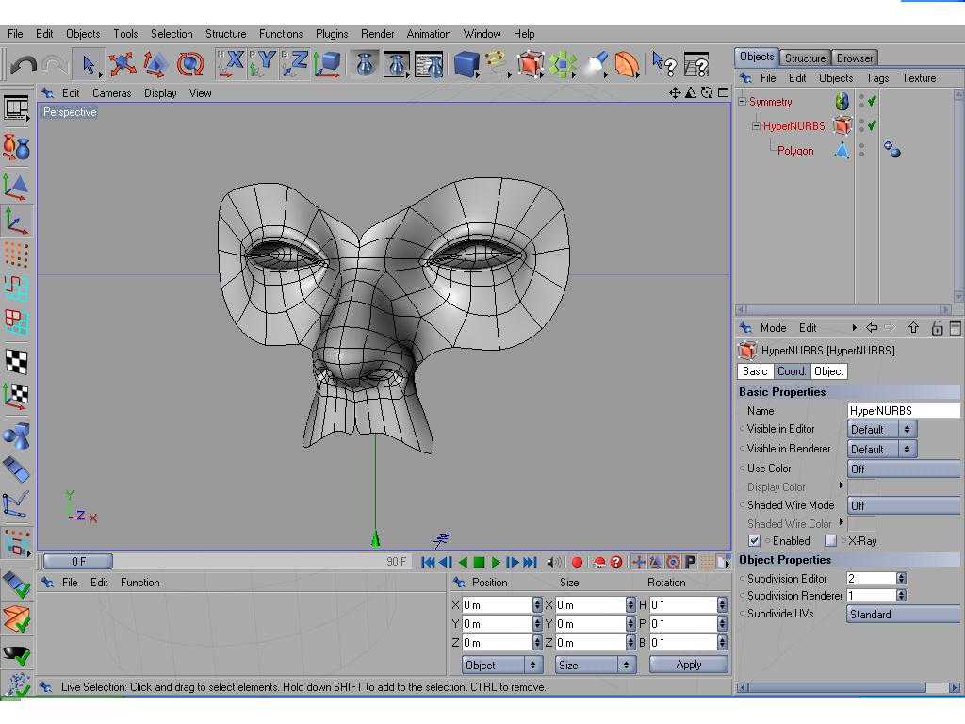This screenshot has width=965, height=724.
Task: Switch to Points mode in left toolbar
Action: tap(16, 255)
